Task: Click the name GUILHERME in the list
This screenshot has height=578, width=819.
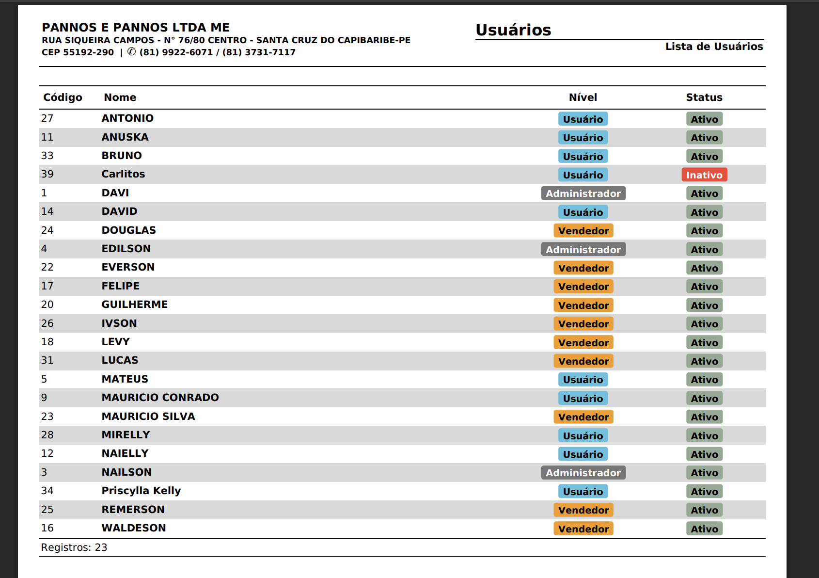Action: (134, 305)
